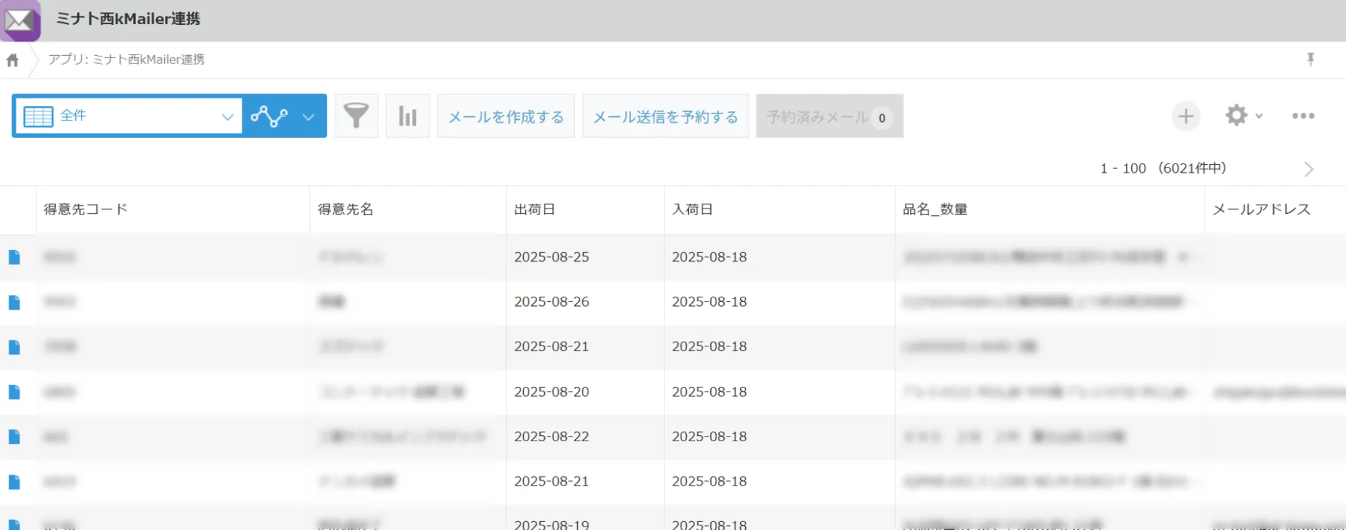Expand the graph view chevron dropdown

tap(308, 117)
